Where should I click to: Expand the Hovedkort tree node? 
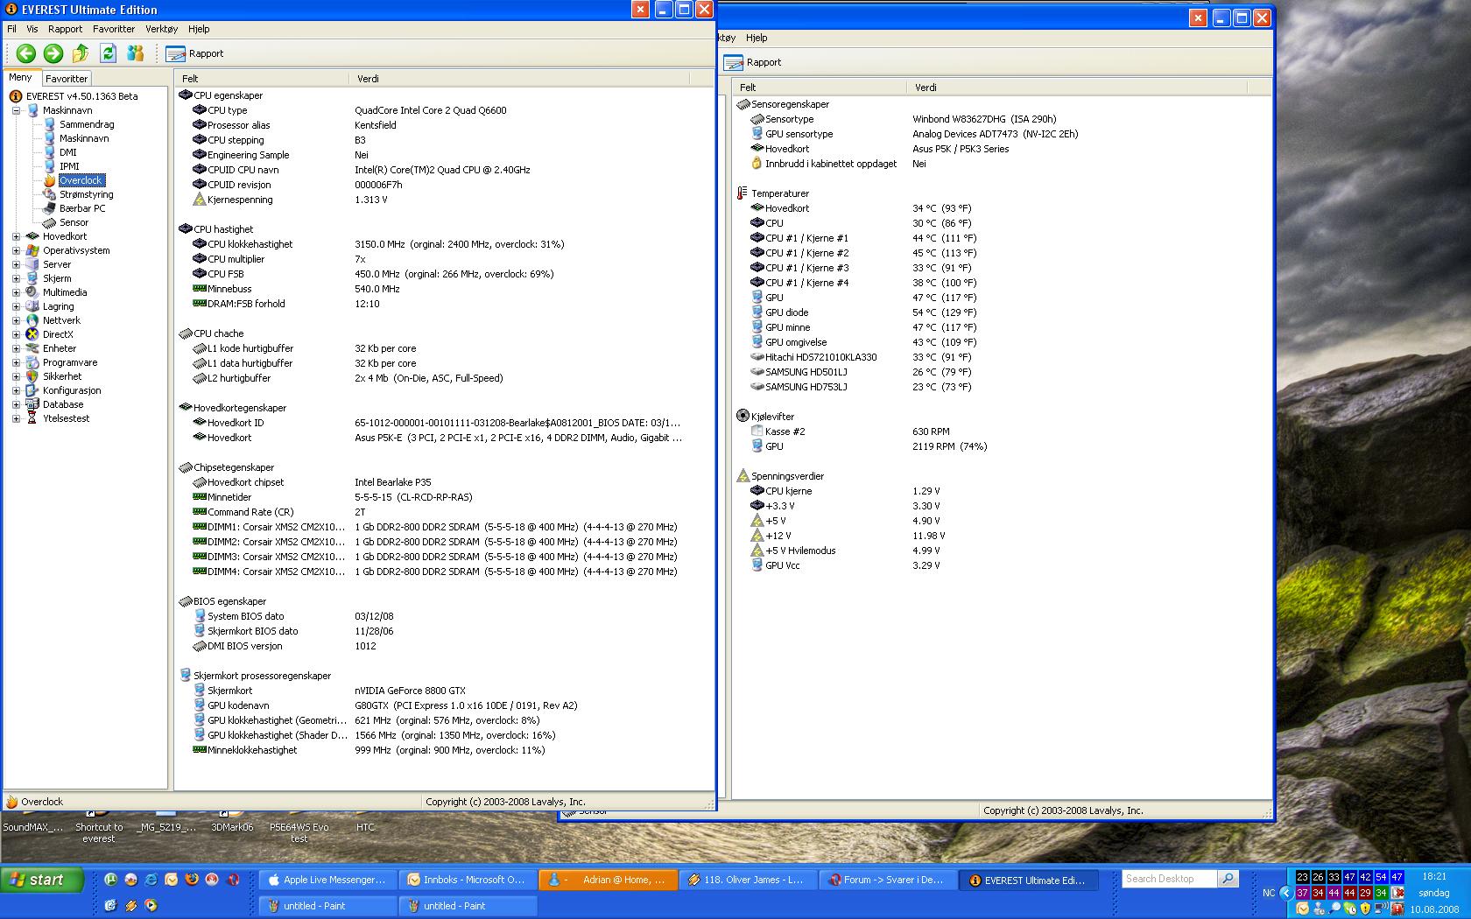tap(16, 236)
